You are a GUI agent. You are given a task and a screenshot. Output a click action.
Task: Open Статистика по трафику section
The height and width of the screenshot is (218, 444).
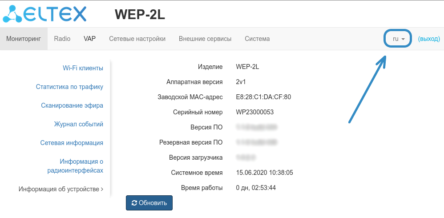(69, 87)
